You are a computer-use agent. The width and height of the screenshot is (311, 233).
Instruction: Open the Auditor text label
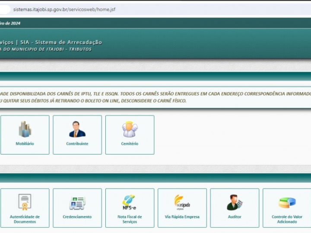click(x=235, y=217)
